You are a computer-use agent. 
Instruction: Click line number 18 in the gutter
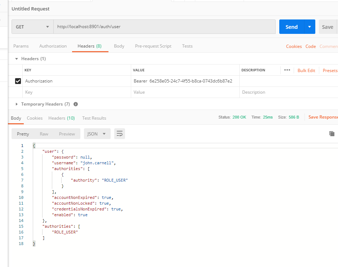pyautogui.click(x=21, y=244)
